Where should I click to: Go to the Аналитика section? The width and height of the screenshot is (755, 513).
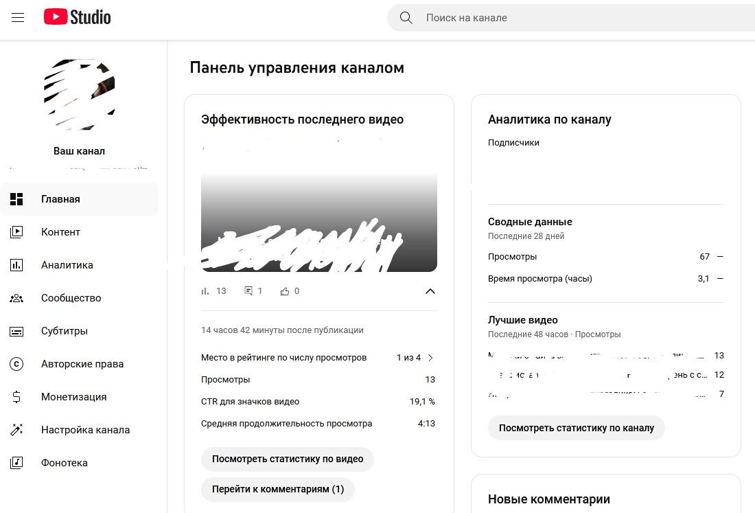(80, 265)
